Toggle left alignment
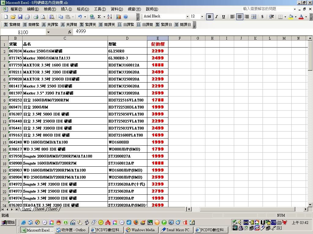This screenshot has width=313, height=234. tap(232, 17)
